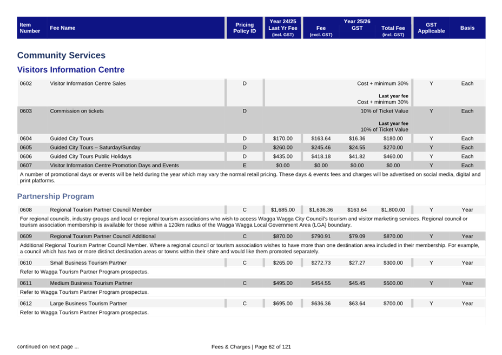
Task: Click the 'Year 25/26' header
Action: pos(357,21)
